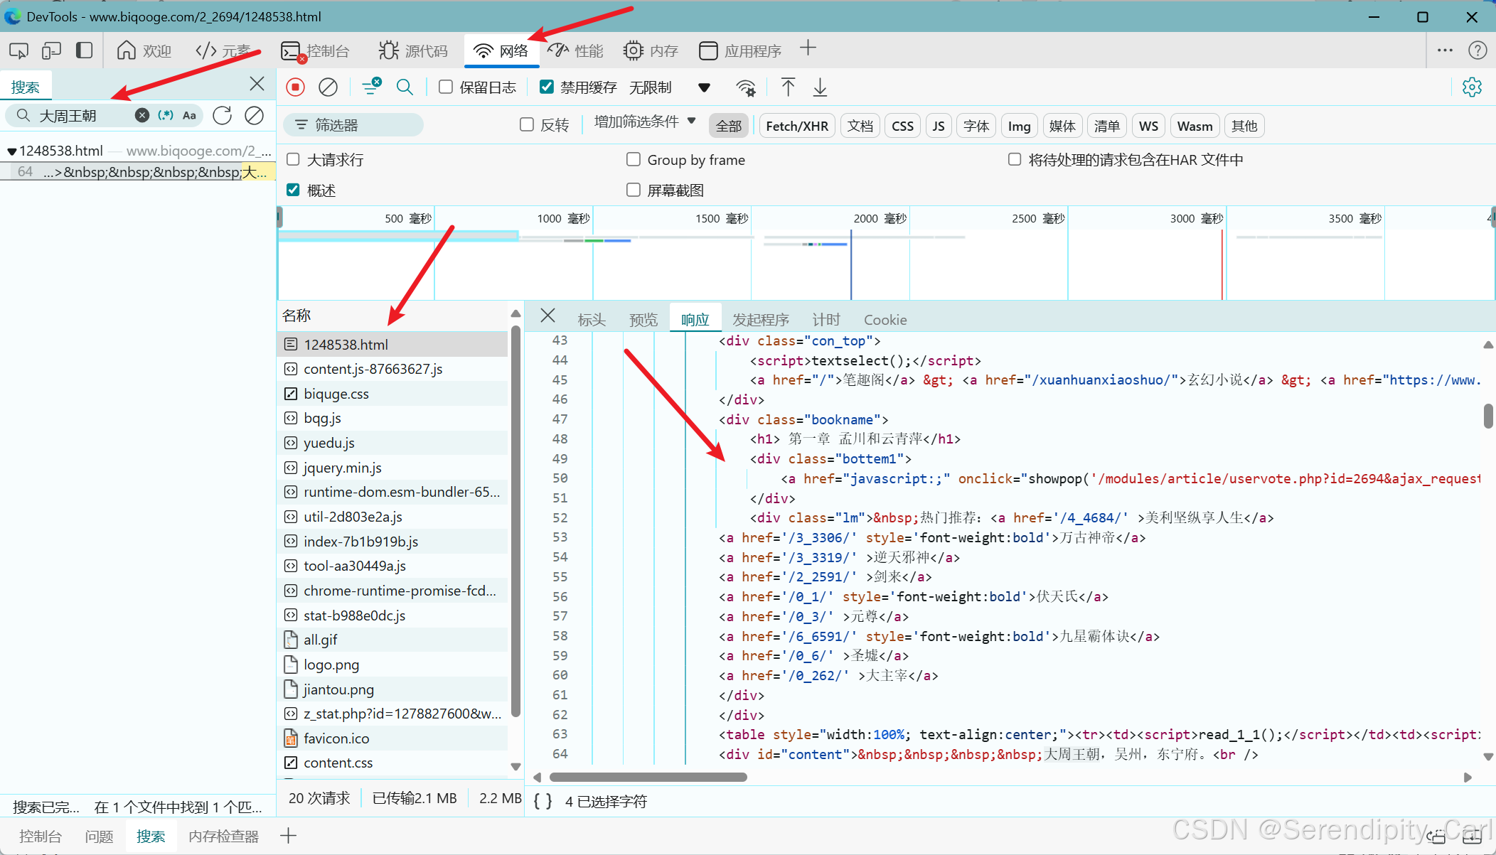Open network settings gear icon
The width and height of the screenshot is (1496, 855).
coord(1472,87)
